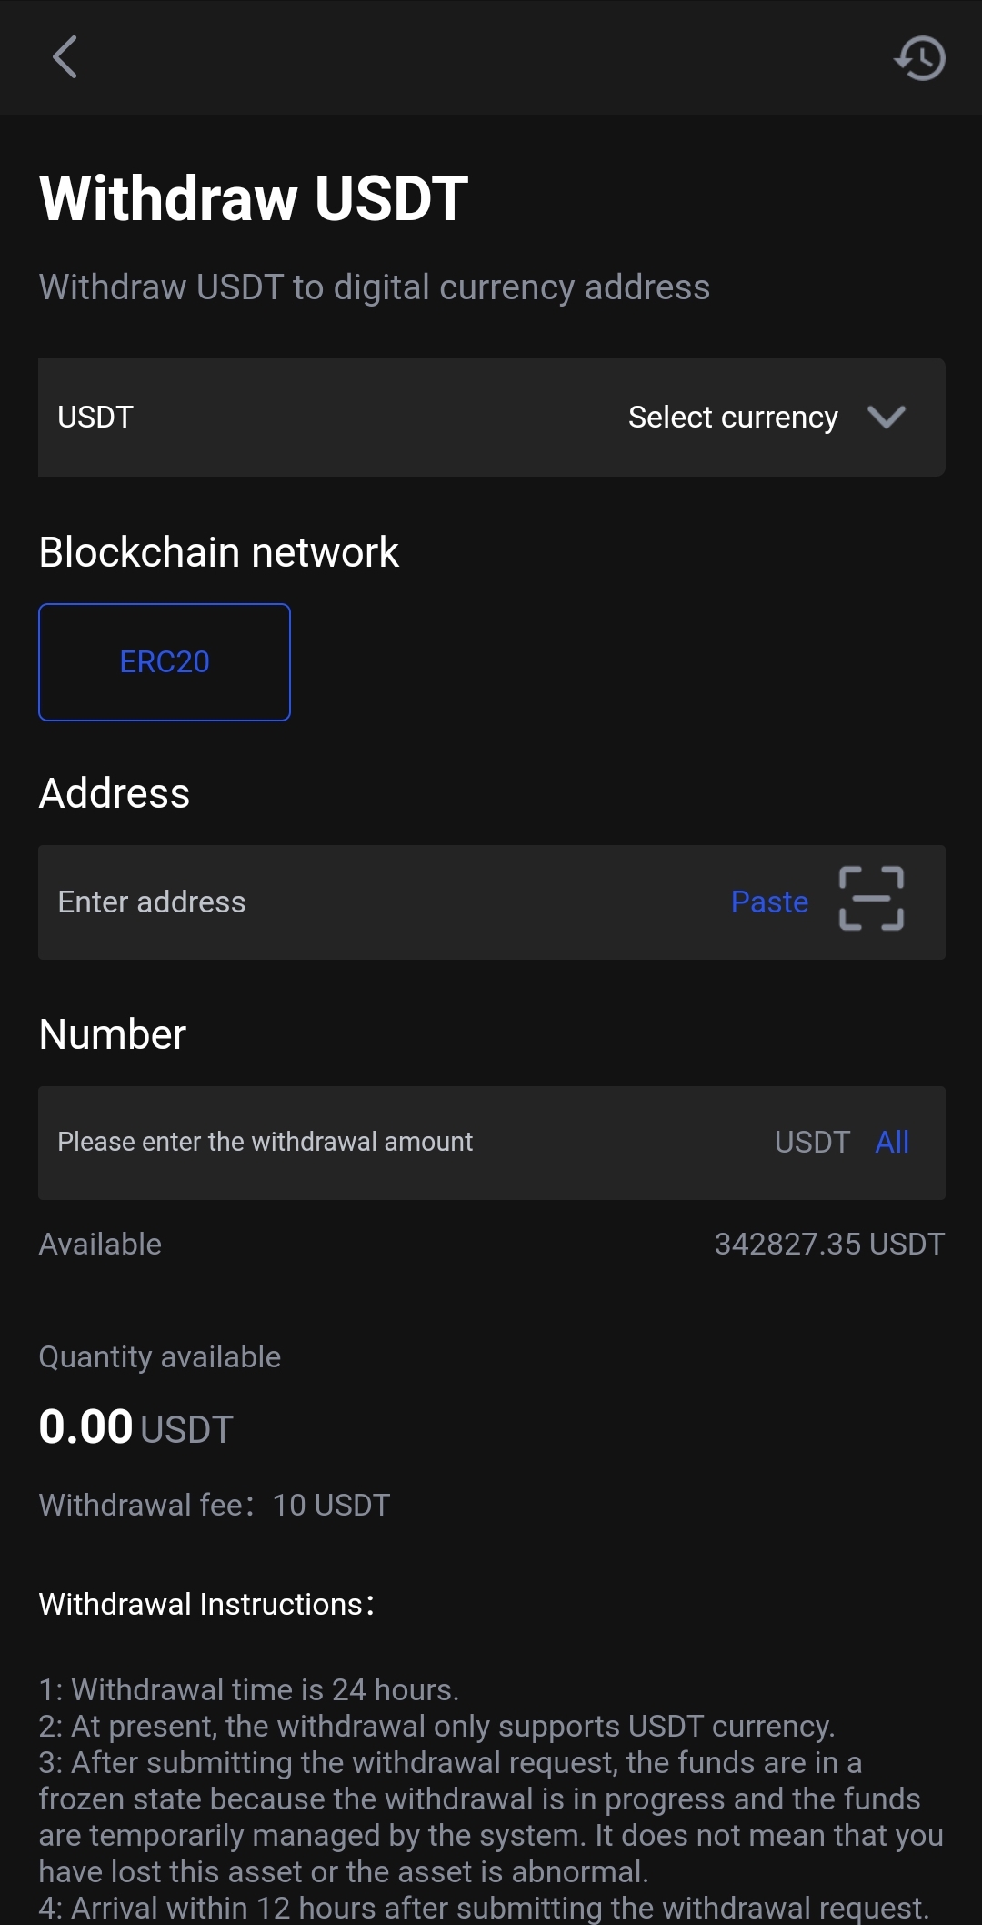Paste the address from clipboard
Screen dimensions: 982x1925
[769, 902]
